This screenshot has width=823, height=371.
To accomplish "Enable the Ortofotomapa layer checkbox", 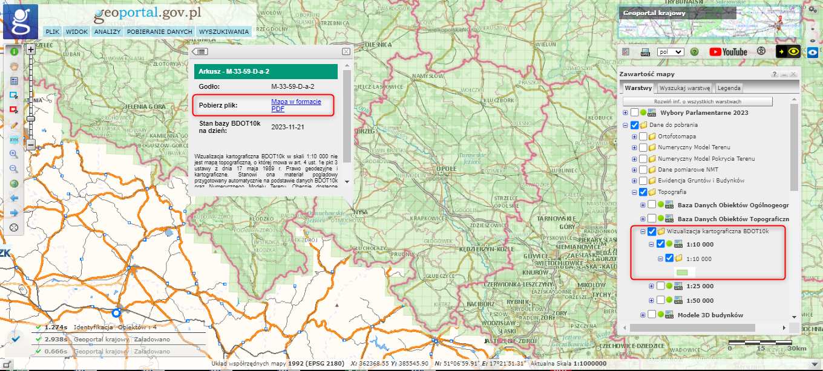I will tap(643, 137).
